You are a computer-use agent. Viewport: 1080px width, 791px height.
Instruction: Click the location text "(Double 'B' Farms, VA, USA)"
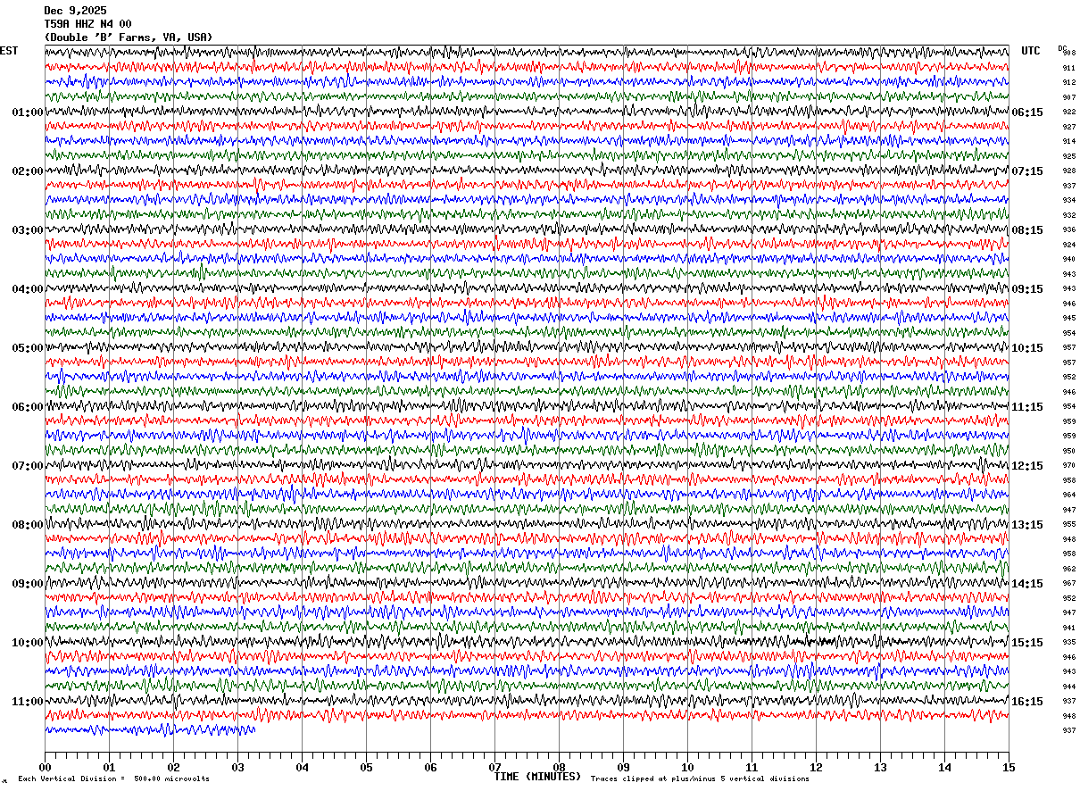[x=129, y=37]
